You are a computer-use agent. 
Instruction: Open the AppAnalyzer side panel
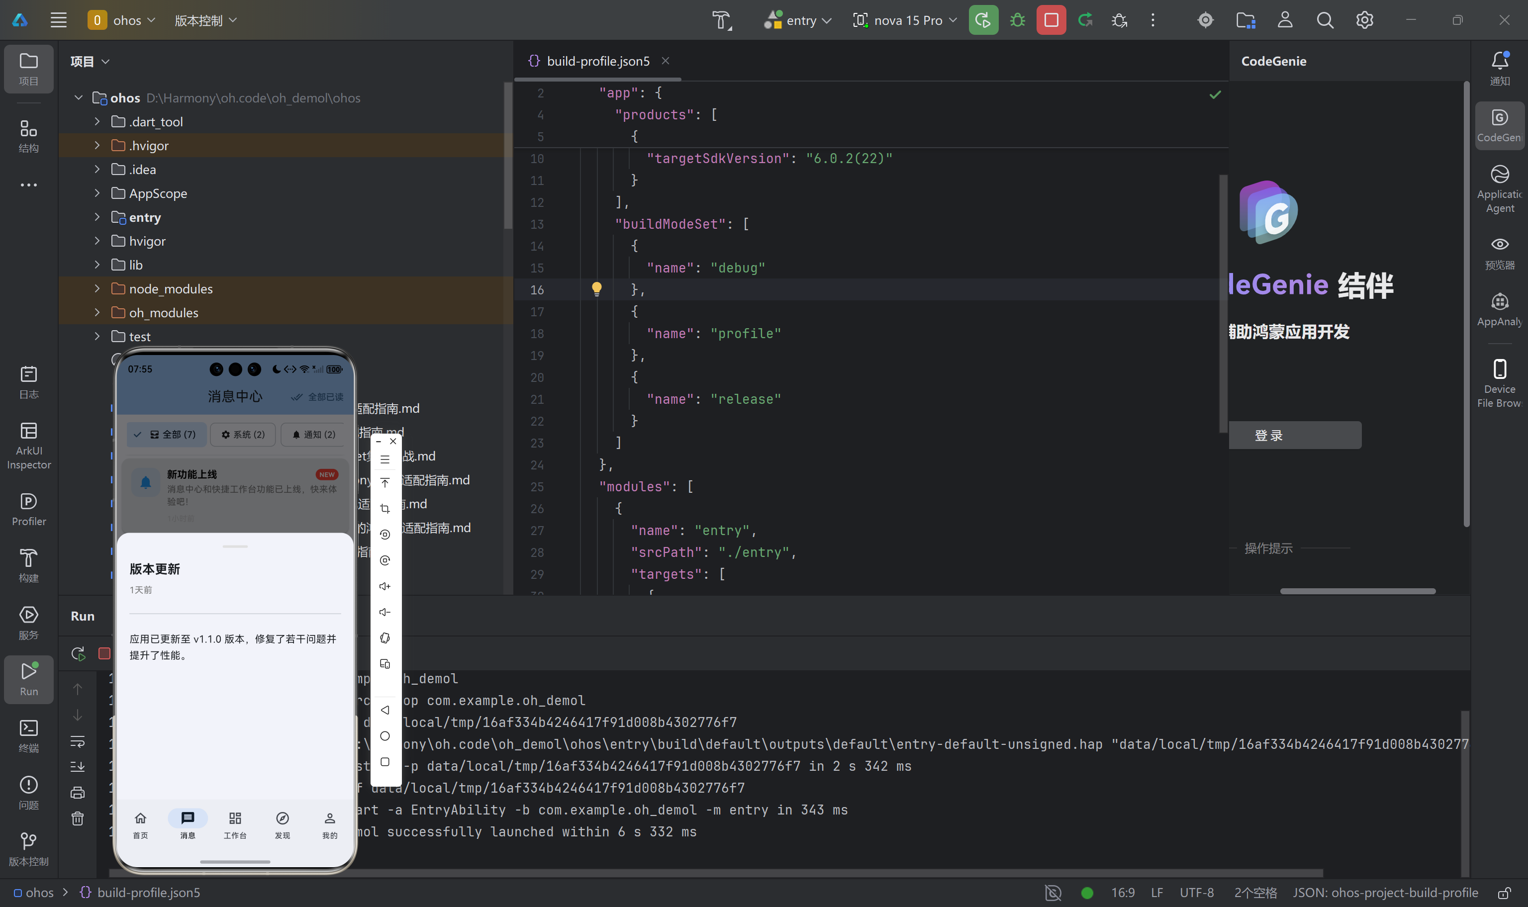point(1499,309)
